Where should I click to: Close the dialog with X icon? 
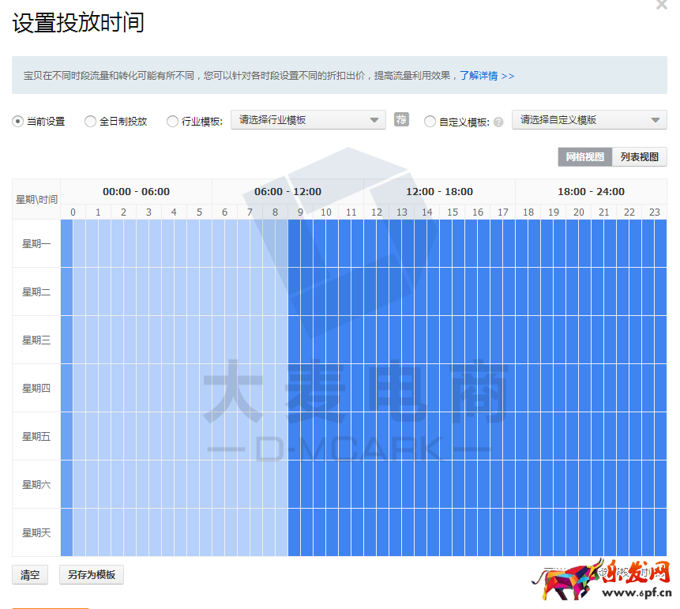click(x=662, y=5)
